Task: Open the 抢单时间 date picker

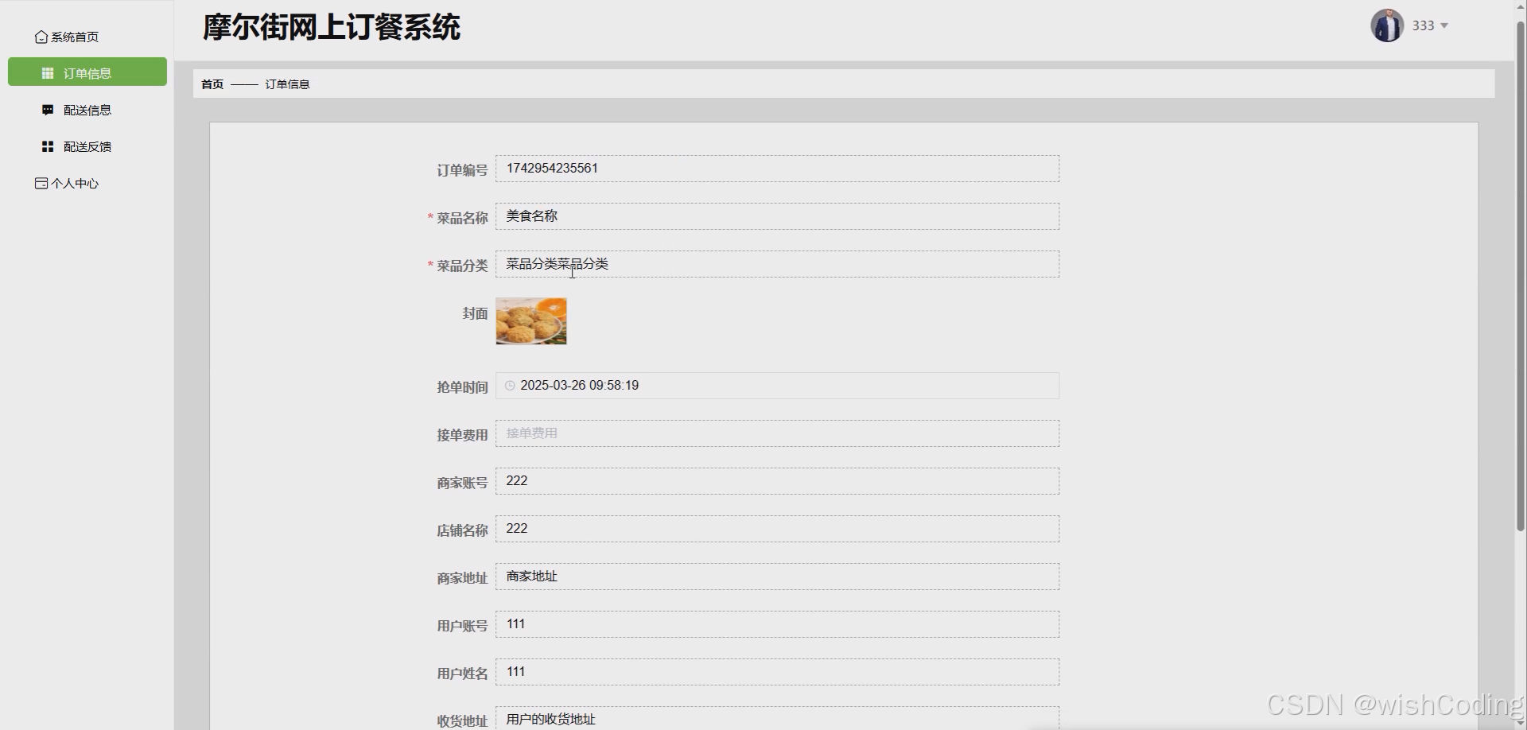Action: [777, 386]
